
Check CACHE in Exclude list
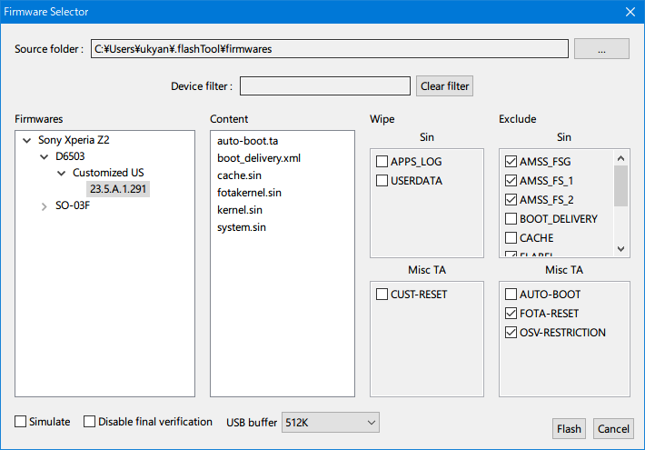[x=511, y=237]
